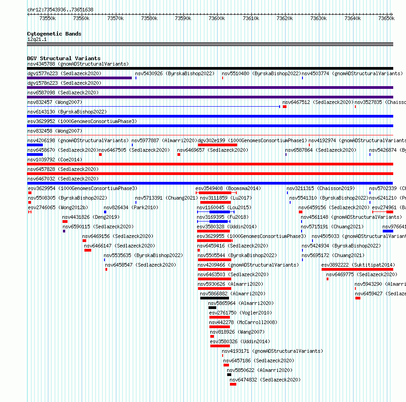Screen dimensions: 406x402
Task: Click the nsv5505544 (ByrskaBishop2022) label
Action: 237,255
